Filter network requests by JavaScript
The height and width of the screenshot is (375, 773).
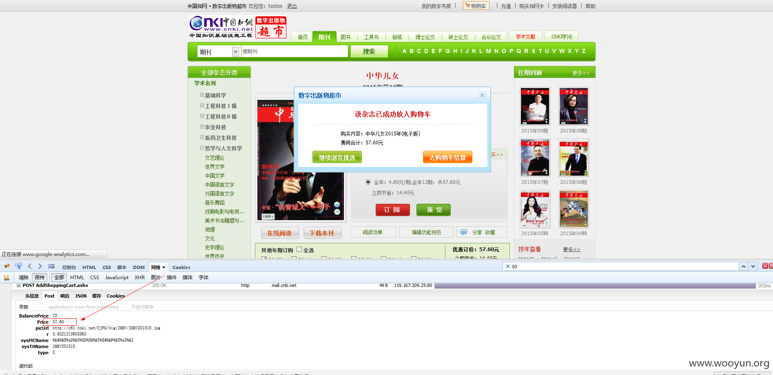[117, 278]
